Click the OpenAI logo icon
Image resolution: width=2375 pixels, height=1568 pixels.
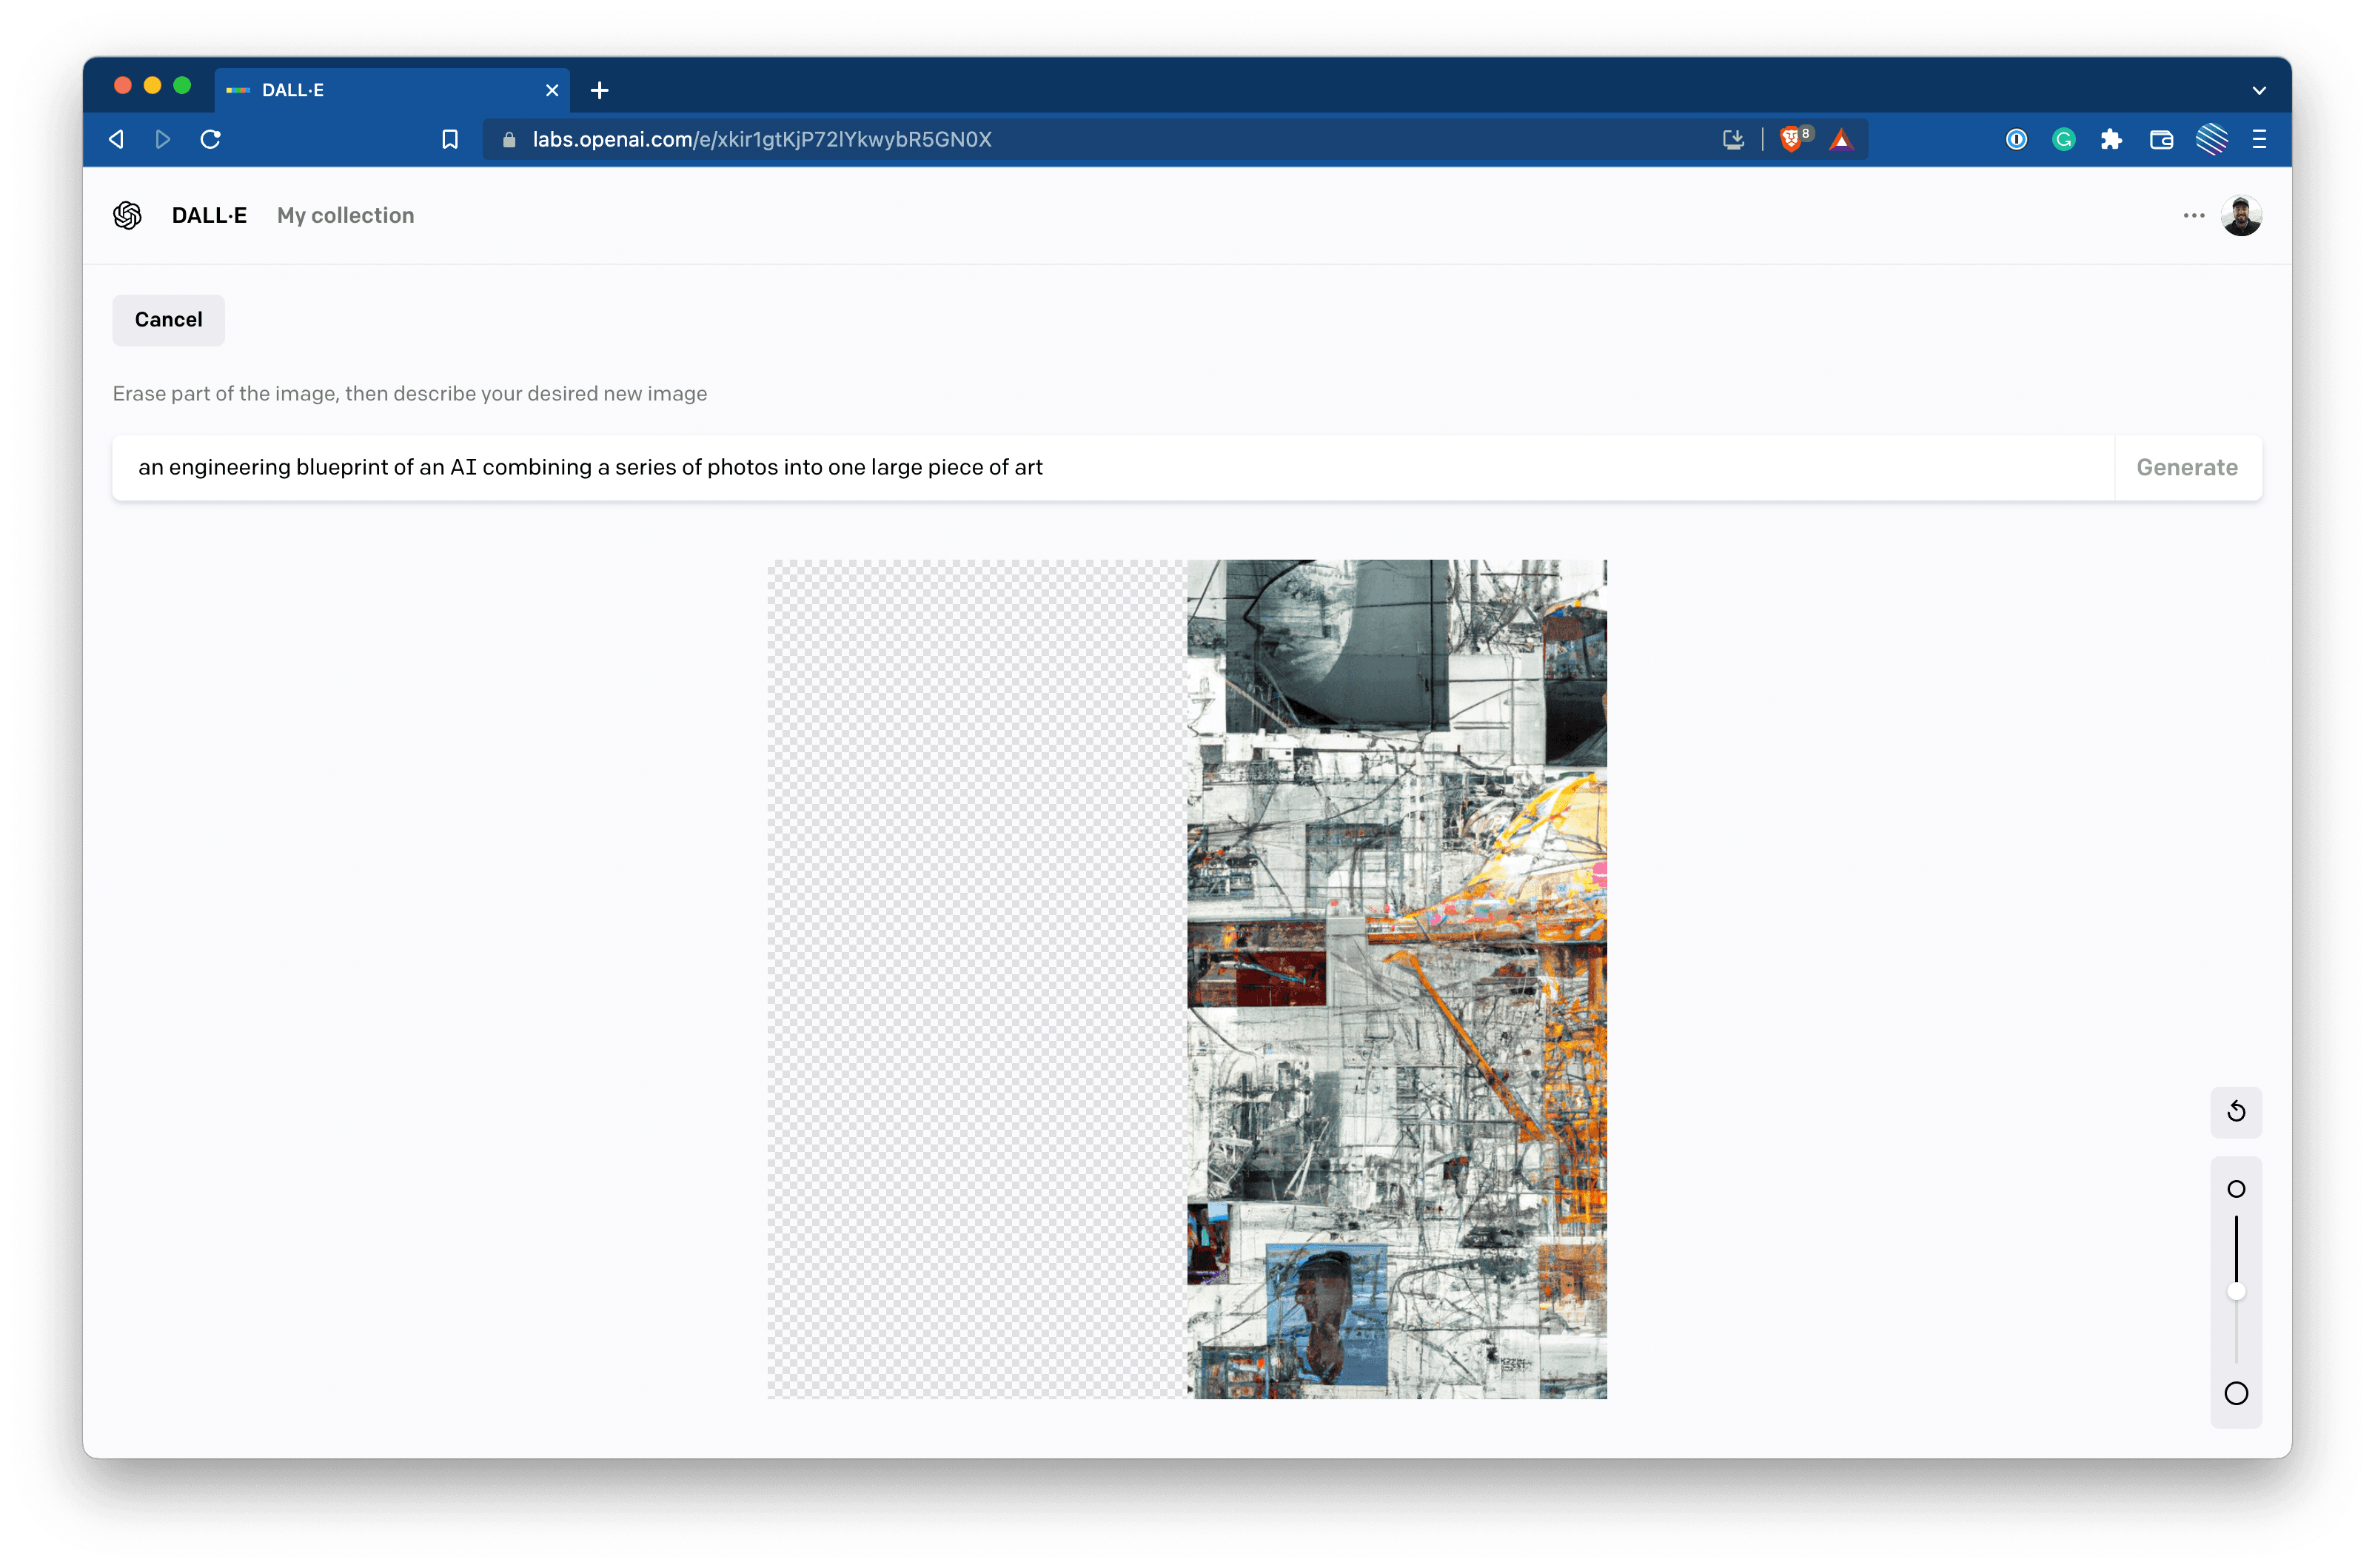pos(127,215)
